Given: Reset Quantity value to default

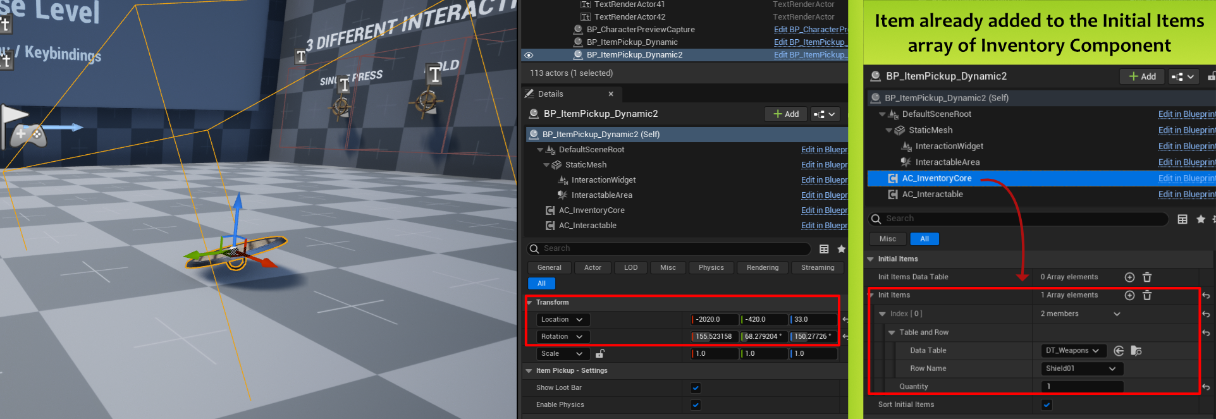Looking at the screenshot, I should point(1206,387).
